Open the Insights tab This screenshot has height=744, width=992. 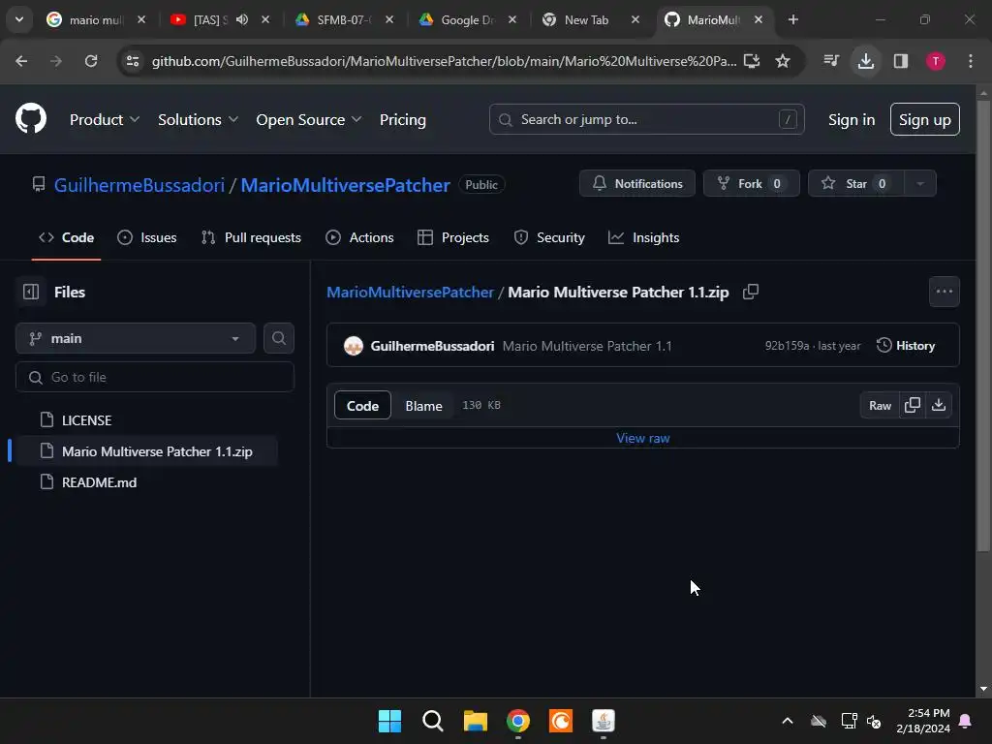(x=643, y=238)
